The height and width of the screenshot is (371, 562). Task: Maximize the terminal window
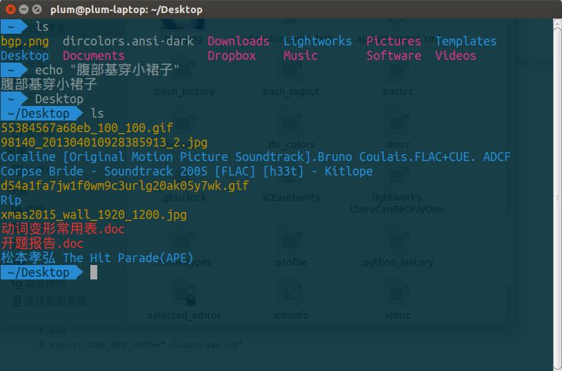pyautogui.click(x=37, y=10)
